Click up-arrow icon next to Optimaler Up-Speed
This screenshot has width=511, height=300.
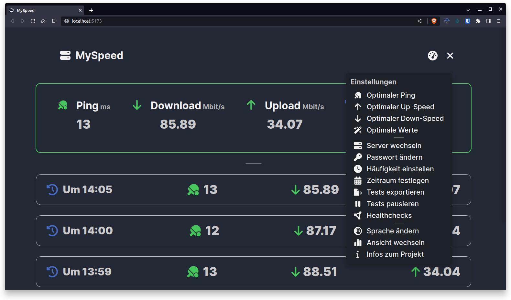click(x=358, y=107)
